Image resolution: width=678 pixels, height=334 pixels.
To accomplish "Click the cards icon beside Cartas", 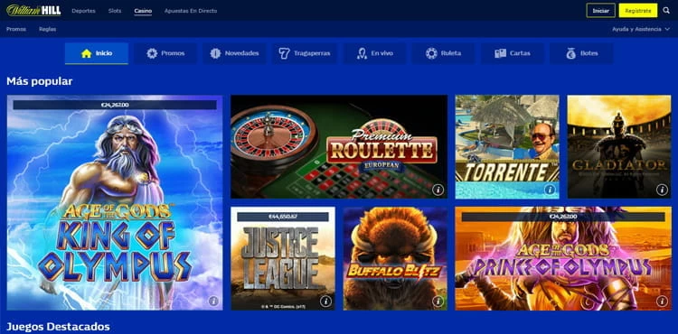I will coord(500,53).
